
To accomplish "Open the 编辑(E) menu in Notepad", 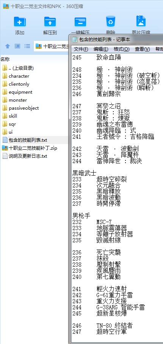I will click(x=101, y=49).
